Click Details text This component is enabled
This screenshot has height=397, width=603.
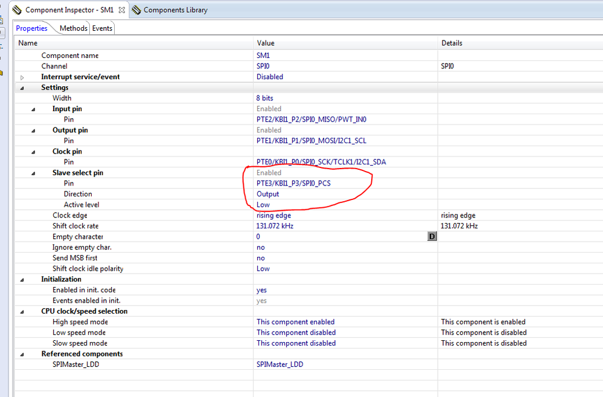coord(483,322)
